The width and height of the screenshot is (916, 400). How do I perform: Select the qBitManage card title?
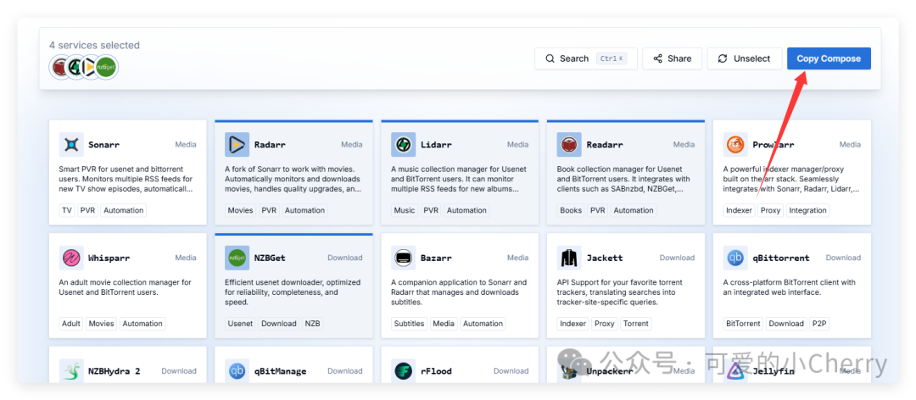(281, 371)
